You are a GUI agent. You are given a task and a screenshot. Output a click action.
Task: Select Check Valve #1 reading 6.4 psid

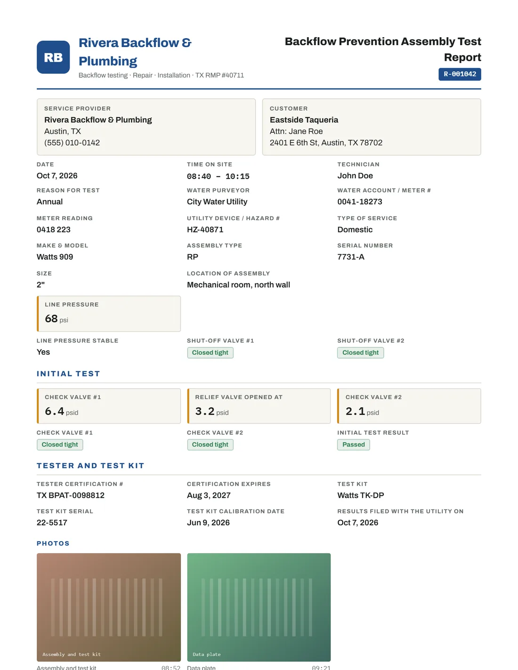pos(109,406)
